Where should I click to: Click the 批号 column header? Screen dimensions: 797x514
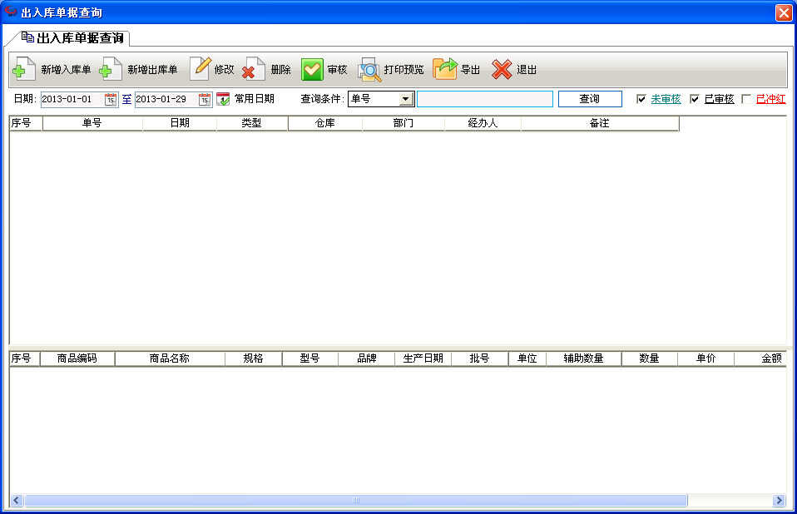click(x=479, y=358)
